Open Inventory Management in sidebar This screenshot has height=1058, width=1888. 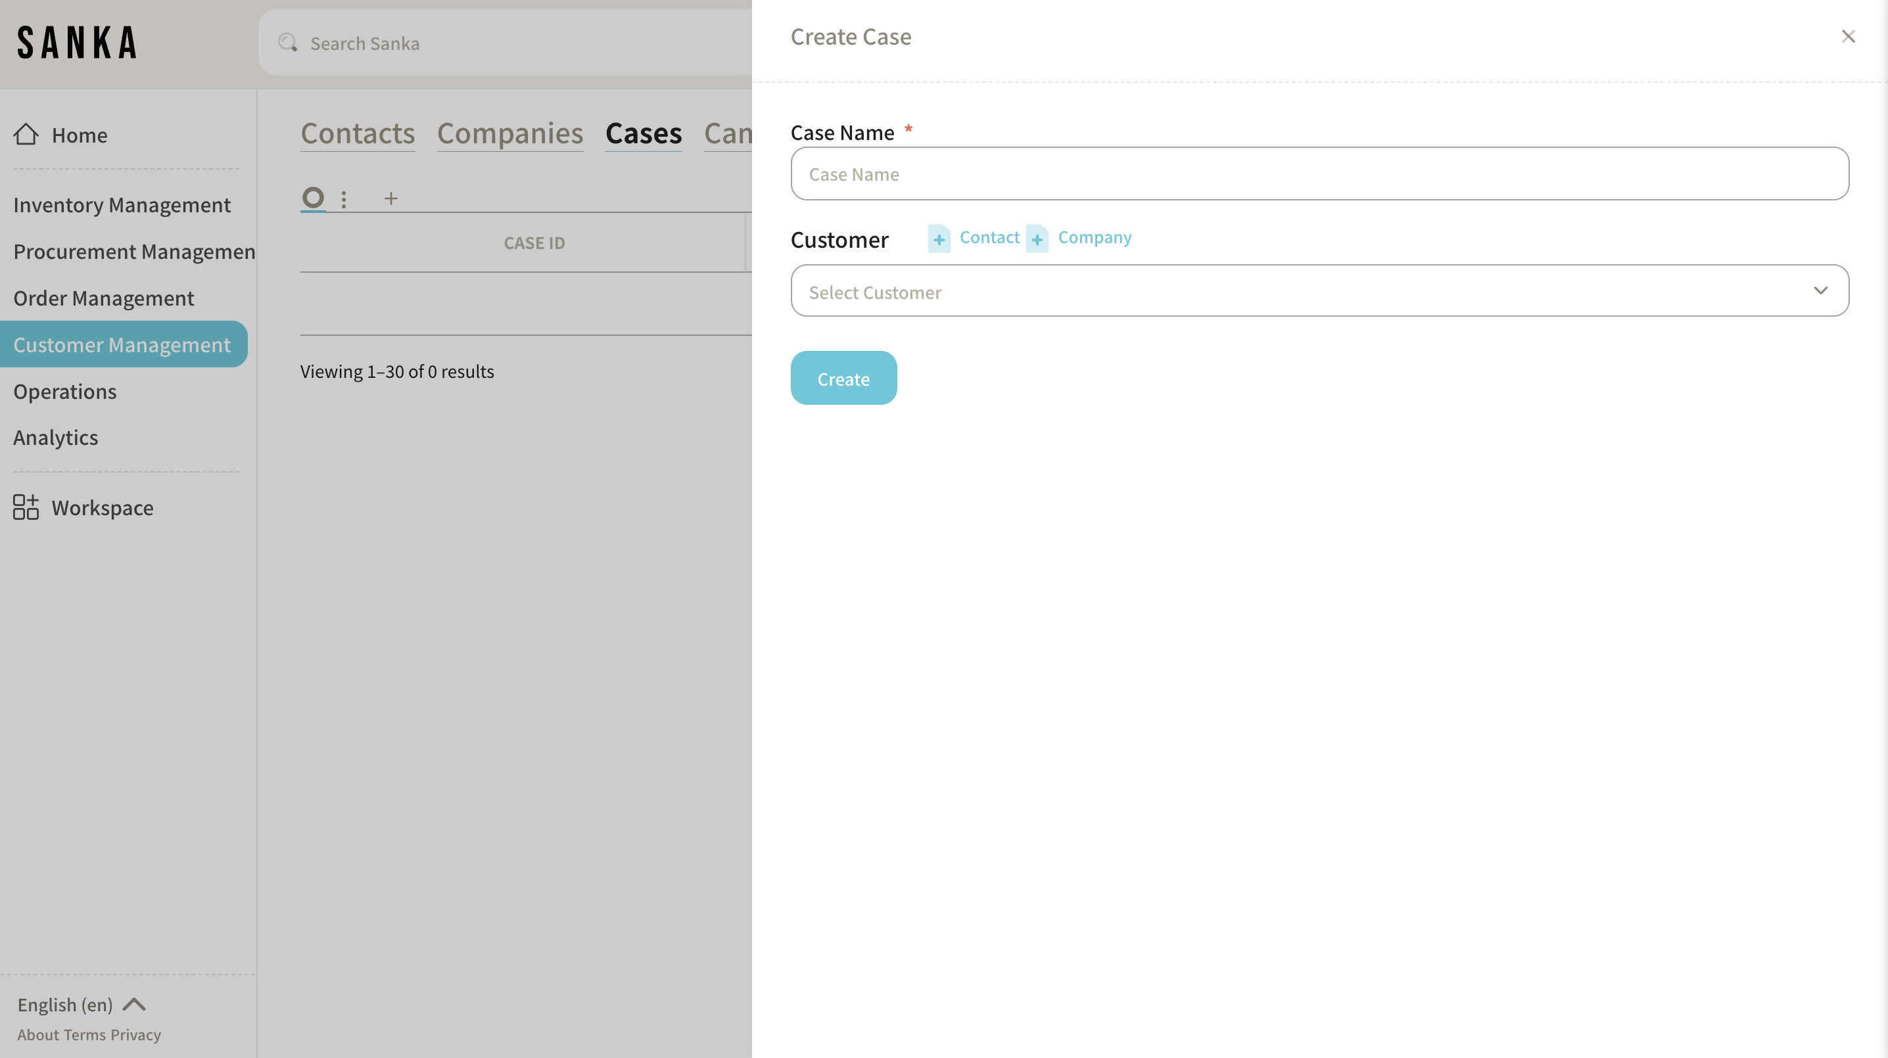coord(122,205)
